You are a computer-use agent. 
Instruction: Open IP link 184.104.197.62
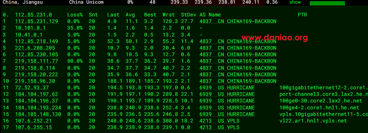point(36,94)
